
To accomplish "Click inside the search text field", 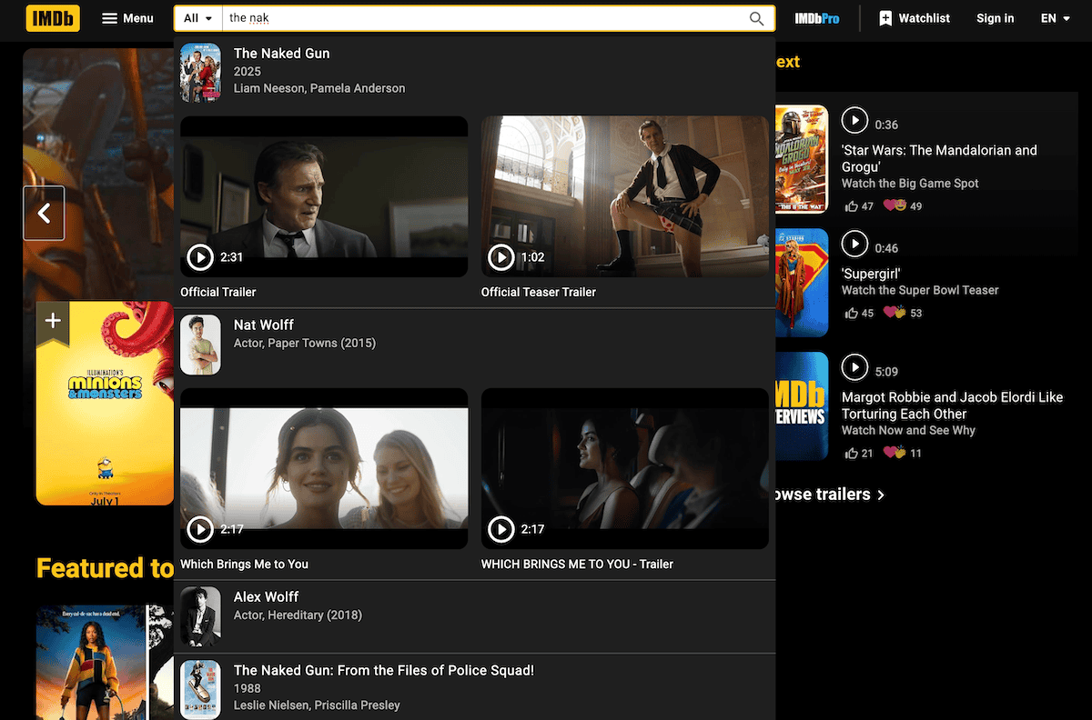I will [x=482, y=18].
